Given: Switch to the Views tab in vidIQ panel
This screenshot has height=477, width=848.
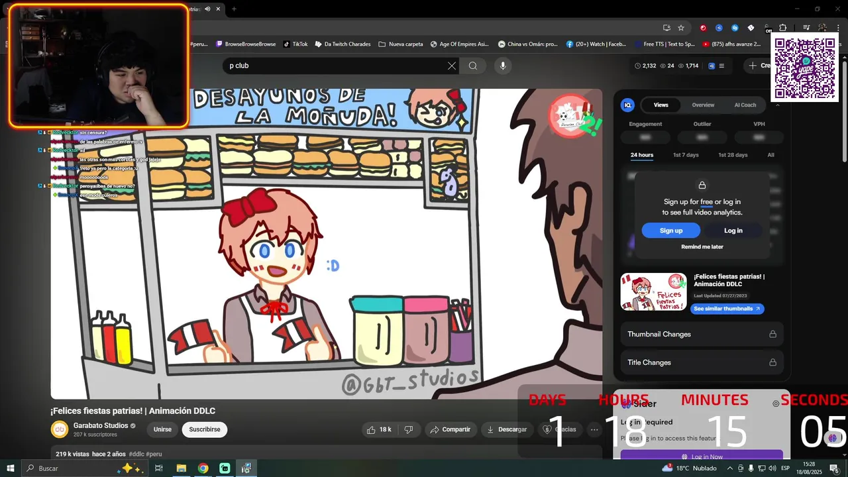Looking at the screenshot, I should coord(661,105).
